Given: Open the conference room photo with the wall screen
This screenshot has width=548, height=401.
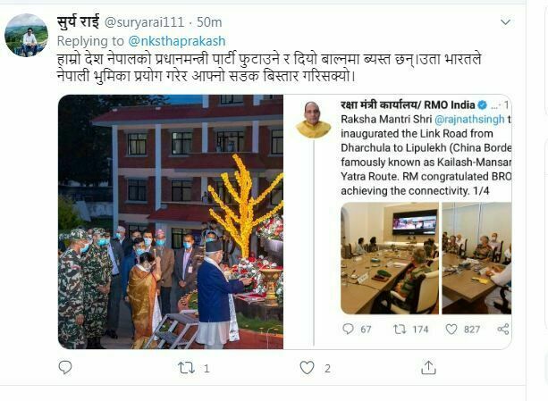Looking at the screenshot, I should pyautogui.click(x=390, y=258).
